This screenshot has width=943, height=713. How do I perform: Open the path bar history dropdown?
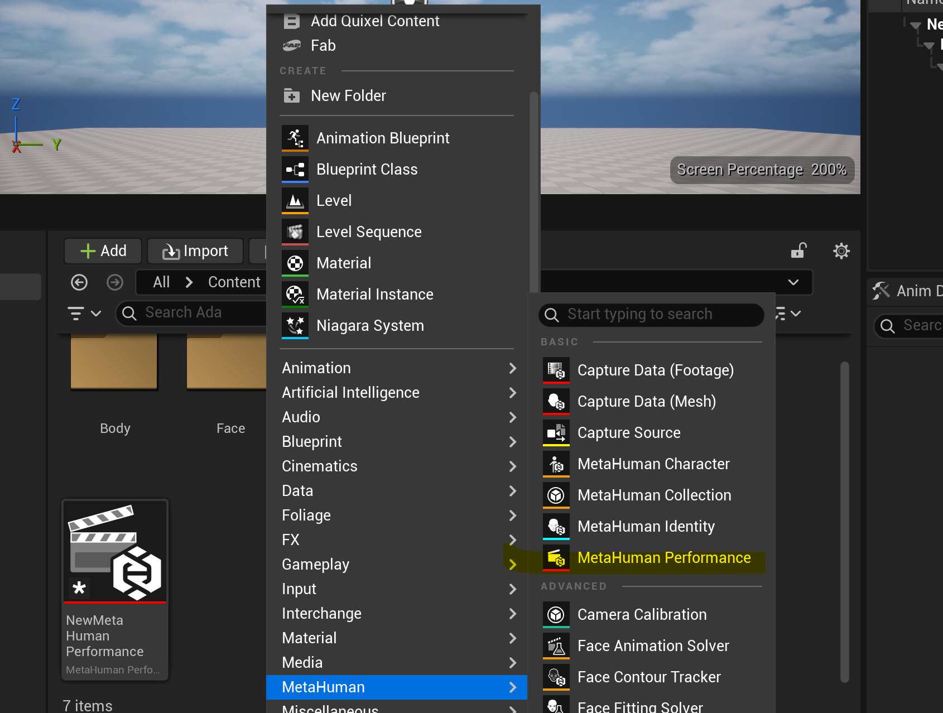(x=793, y=282)
